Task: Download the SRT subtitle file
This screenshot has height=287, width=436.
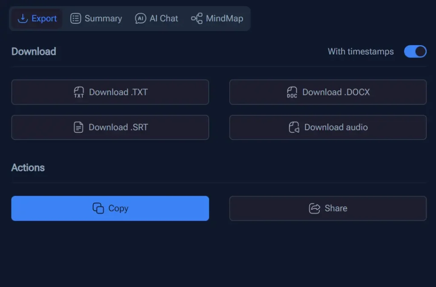Action: (x=110, y=127)
